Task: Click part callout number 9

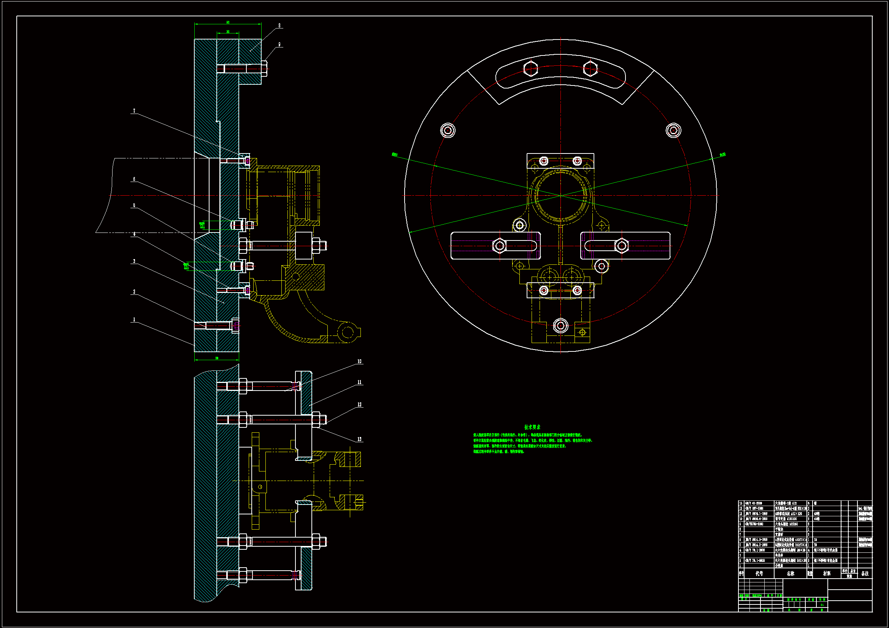Action: pyautogui.click(x=279, y=44)
